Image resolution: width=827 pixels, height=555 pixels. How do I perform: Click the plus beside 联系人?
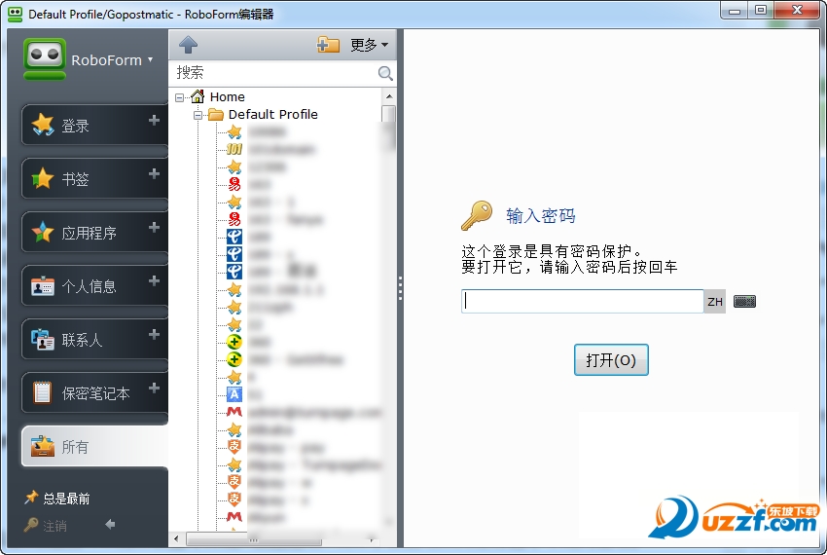click(154, 334)
